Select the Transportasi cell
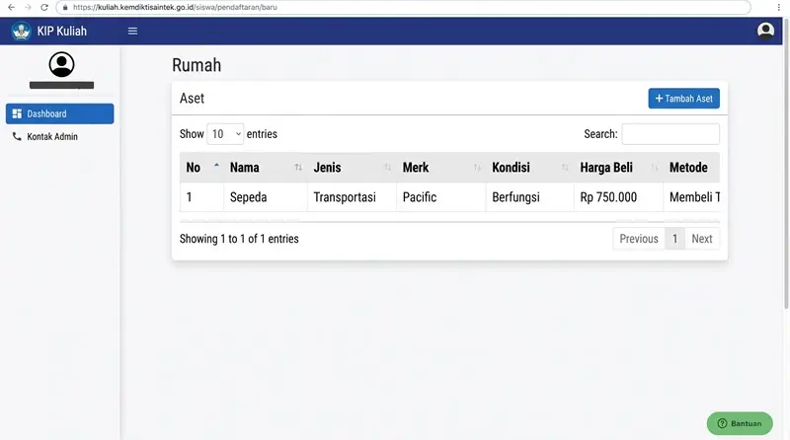790x440 pixels. pyautogui.click(x=352, y=197)
